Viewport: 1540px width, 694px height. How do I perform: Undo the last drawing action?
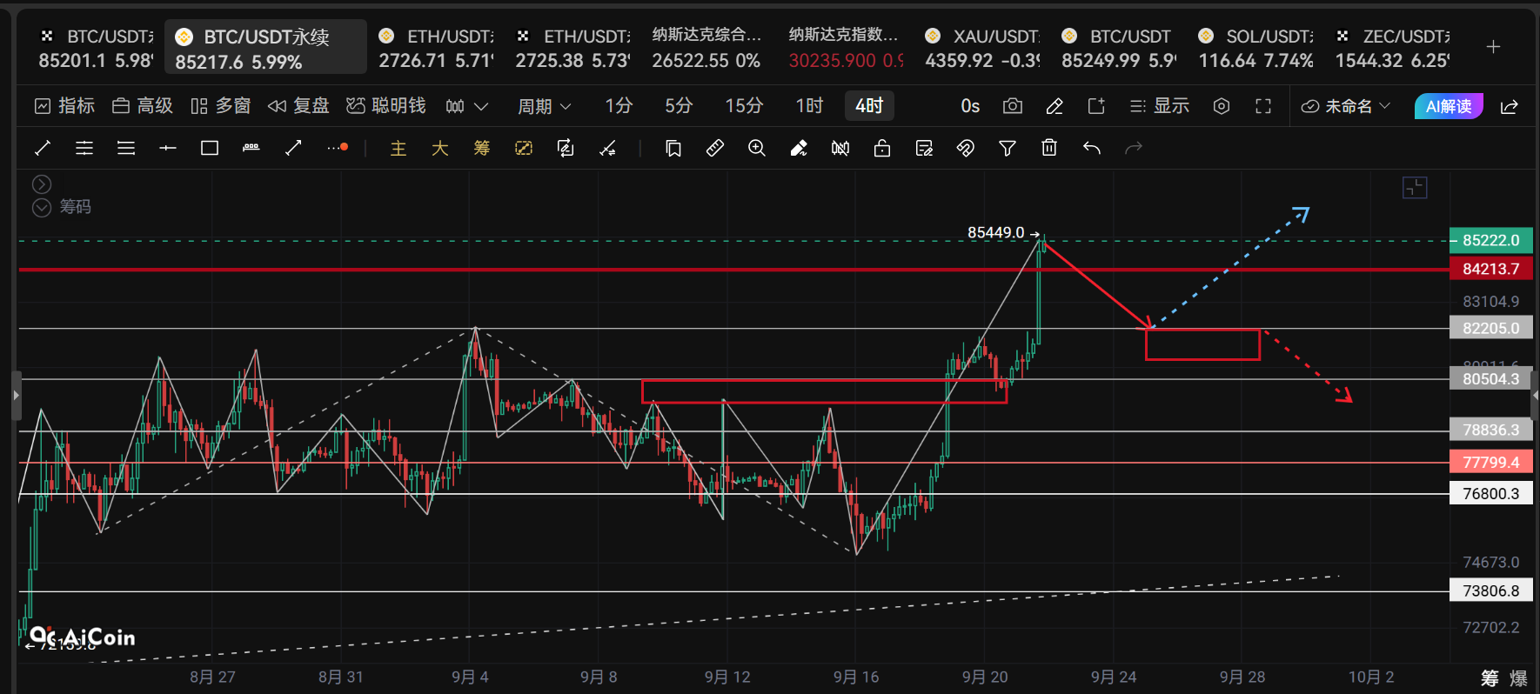pyautogui.click(x=1092, y=149)
